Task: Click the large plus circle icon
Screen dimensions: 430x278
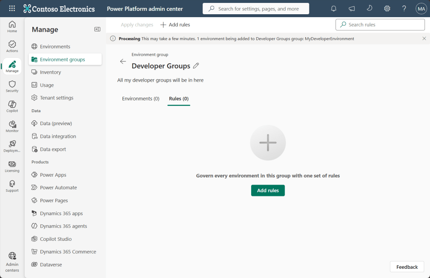Action: point(268,143)
